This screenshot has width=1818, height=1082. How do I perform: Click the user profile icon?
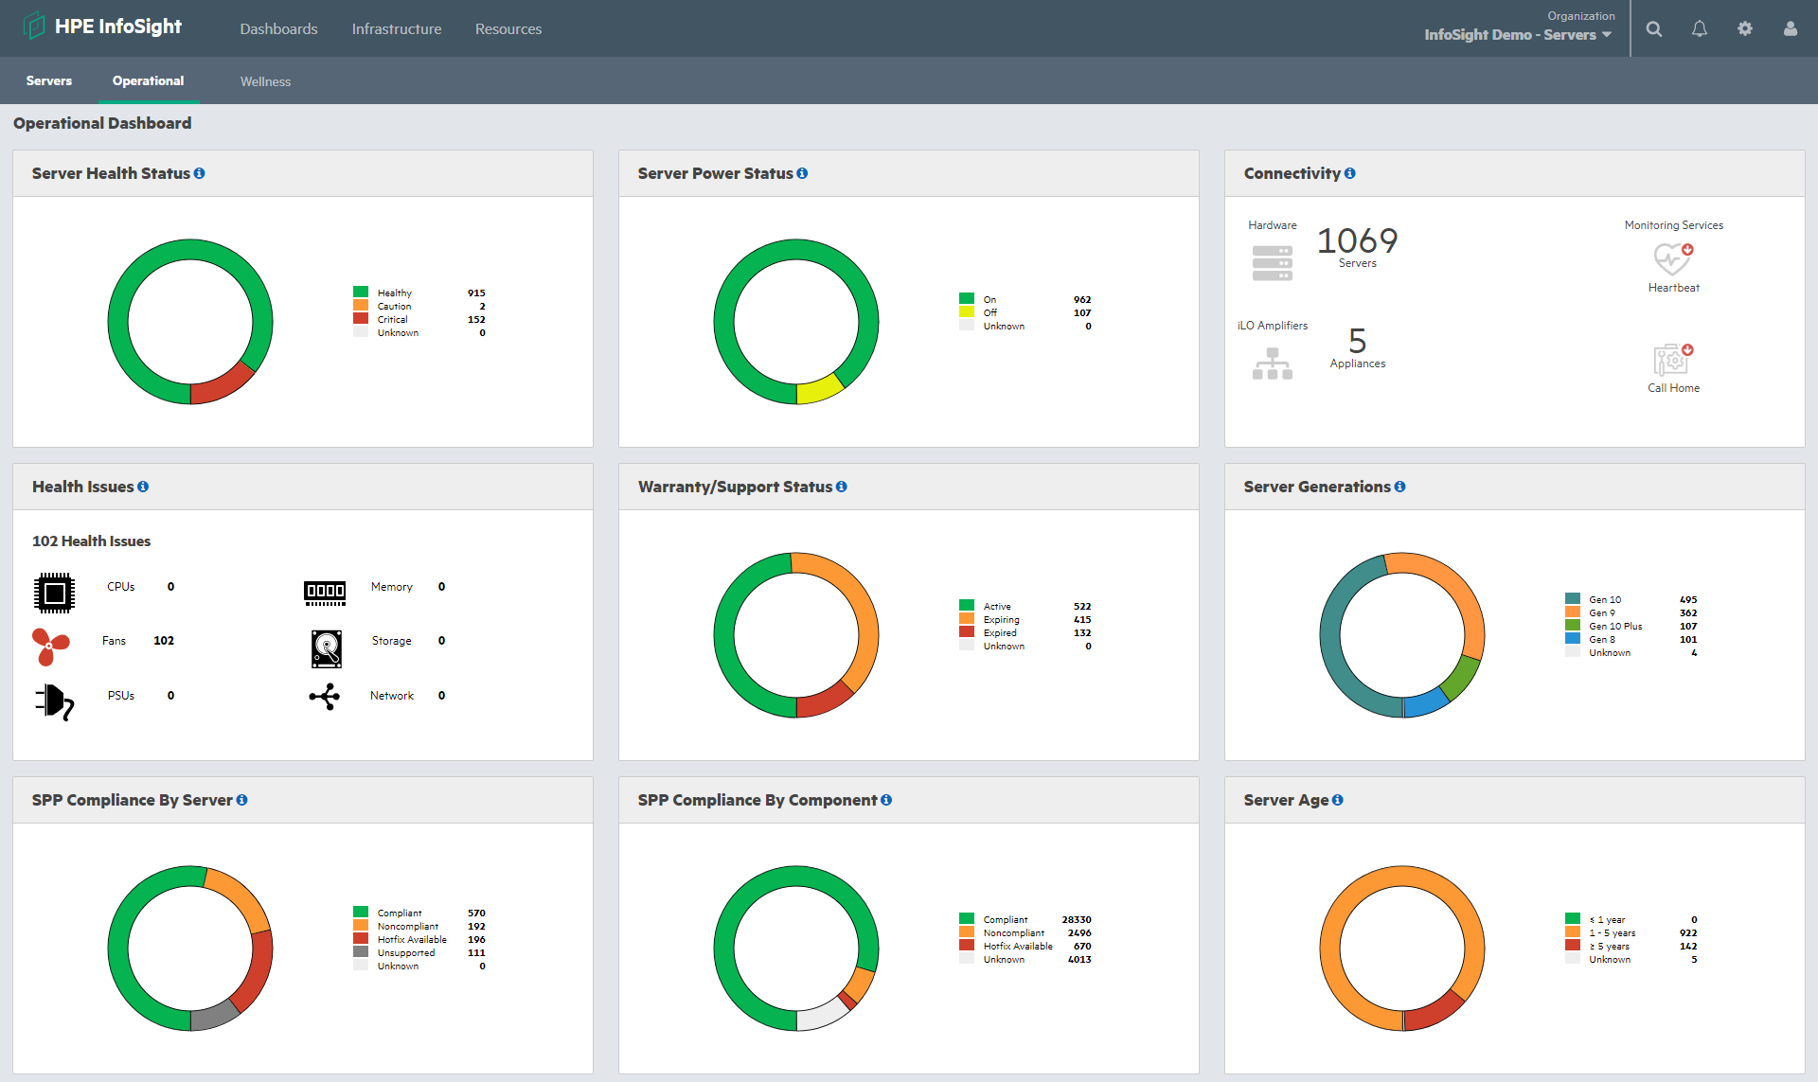click(x=1791, y=29)
